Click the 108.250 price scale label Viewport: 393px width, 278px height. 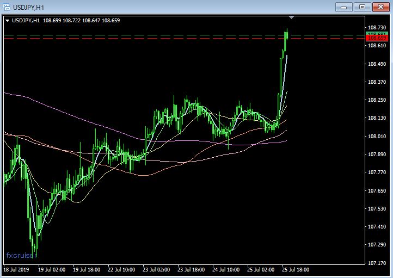click(x=377, y=100)
